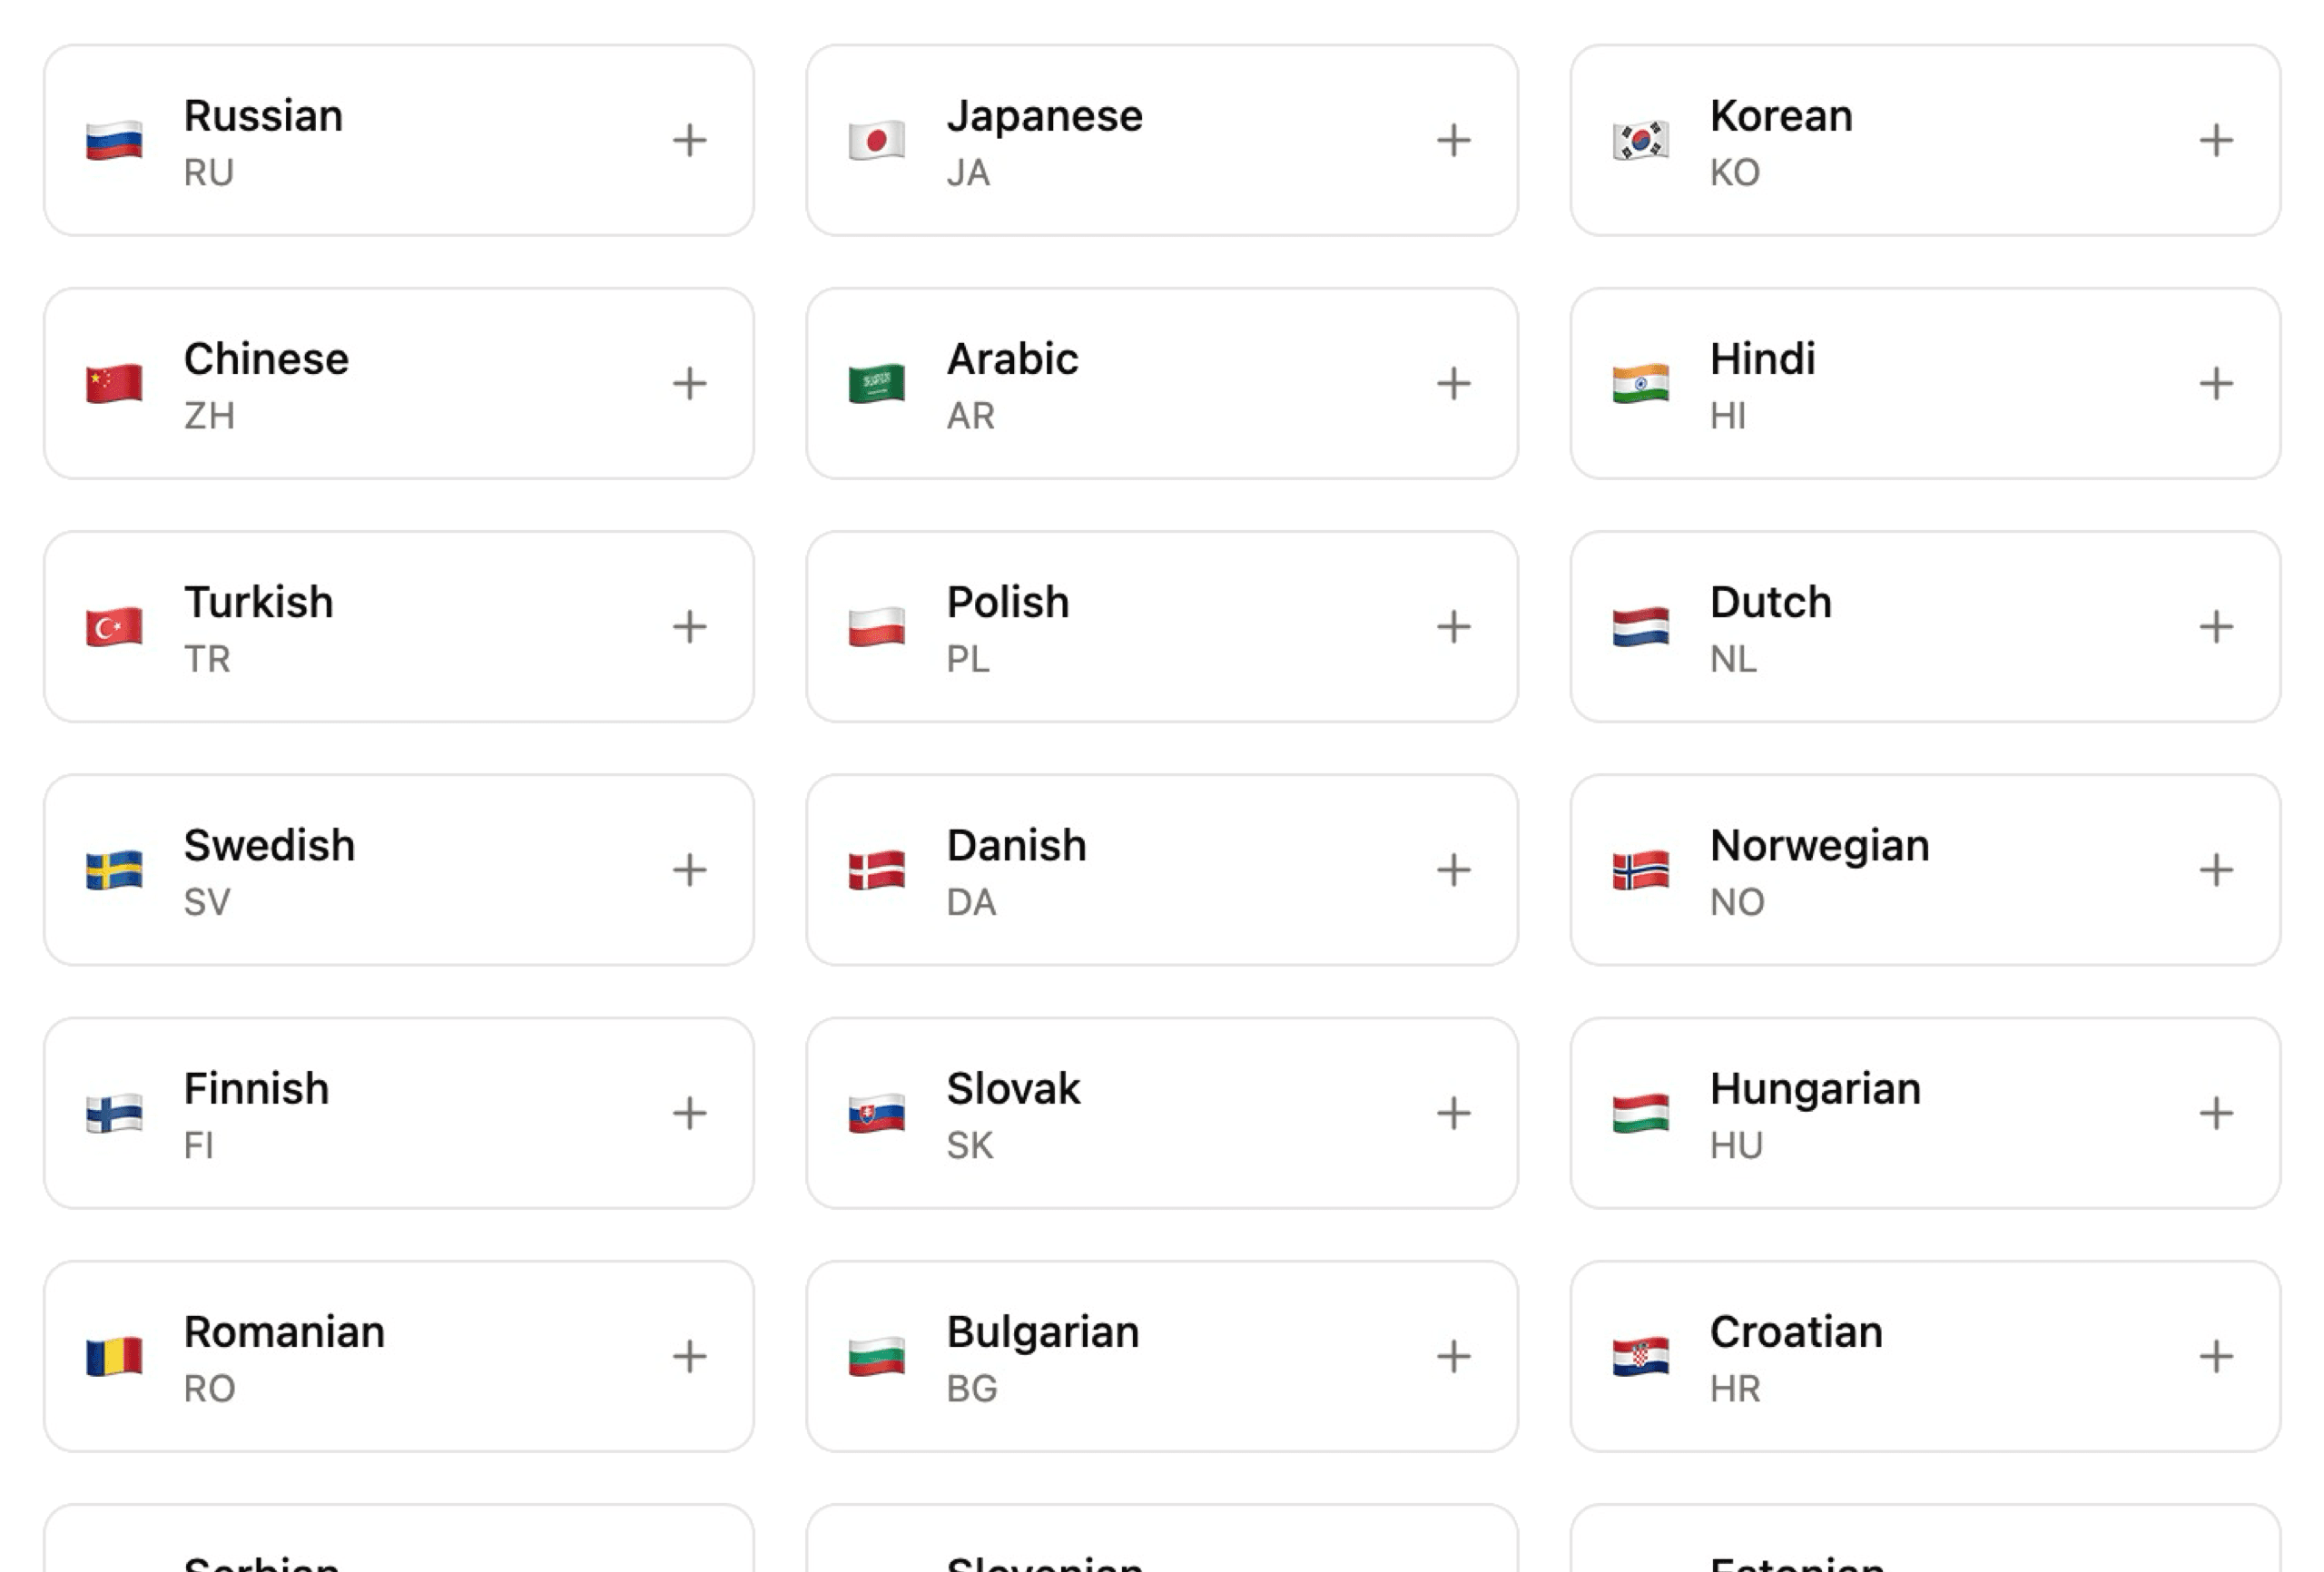This screenshot has width=2324, height=1572.
Task: Click the Croatian flag icon
Action: pos(1640,1356)
